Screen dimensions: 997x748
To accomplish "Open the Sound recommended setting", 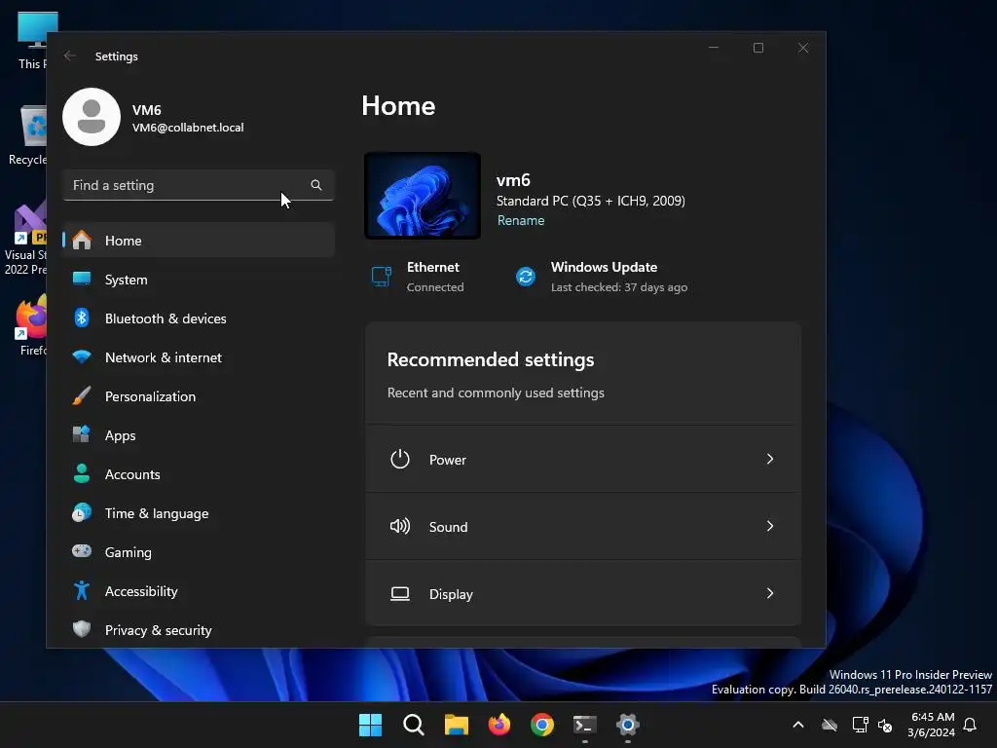I will tap(583, 527).
